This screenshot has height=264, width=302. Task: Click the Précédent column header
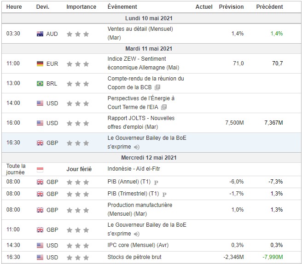point(270,7)
